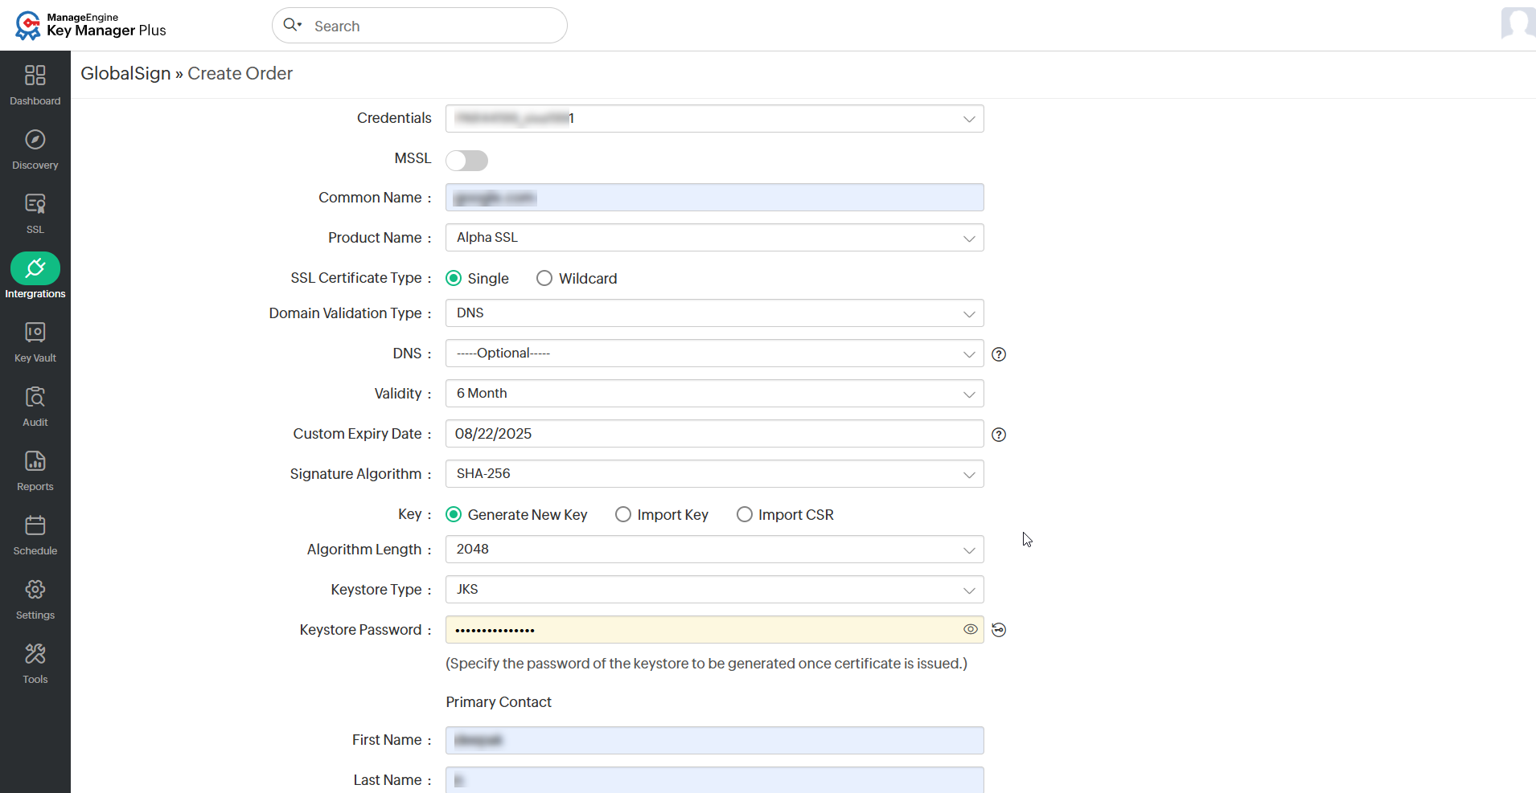Open the Algorithm Length dropdown

pos(715,550)
